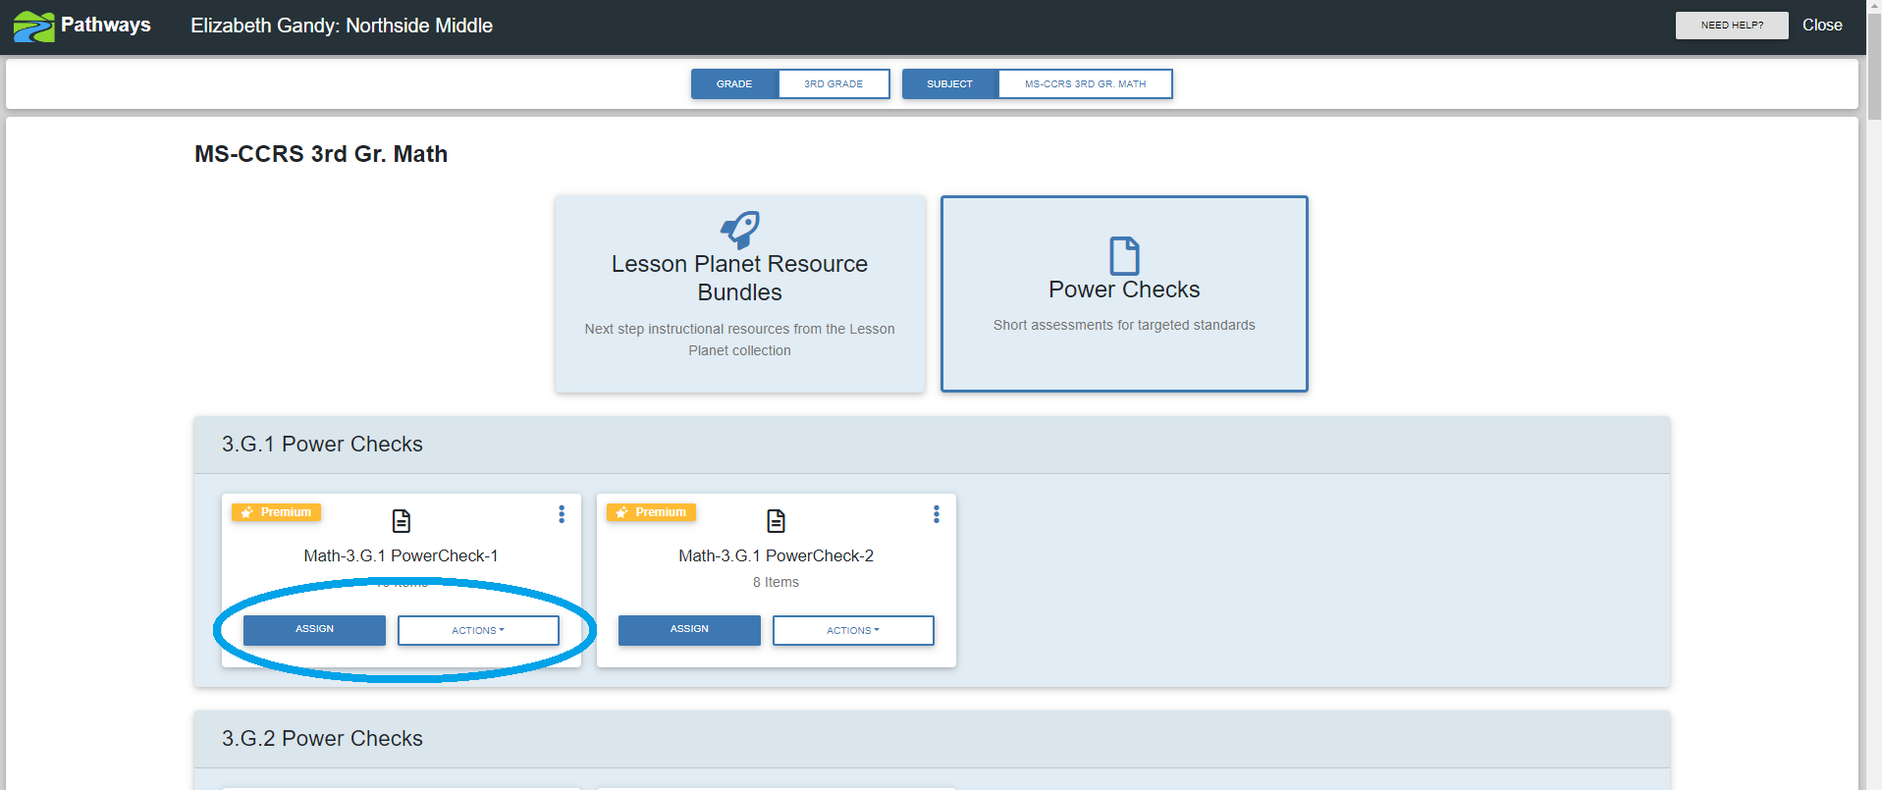1882x790 pixels.
Task: Click the MS-CCRS 3rd Gr. Math heading
Action: coord(321,154)
